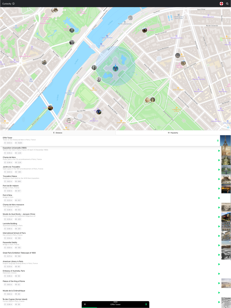Play Passerelle Debilly audio
231x308 pixels.
click(219, 245)
